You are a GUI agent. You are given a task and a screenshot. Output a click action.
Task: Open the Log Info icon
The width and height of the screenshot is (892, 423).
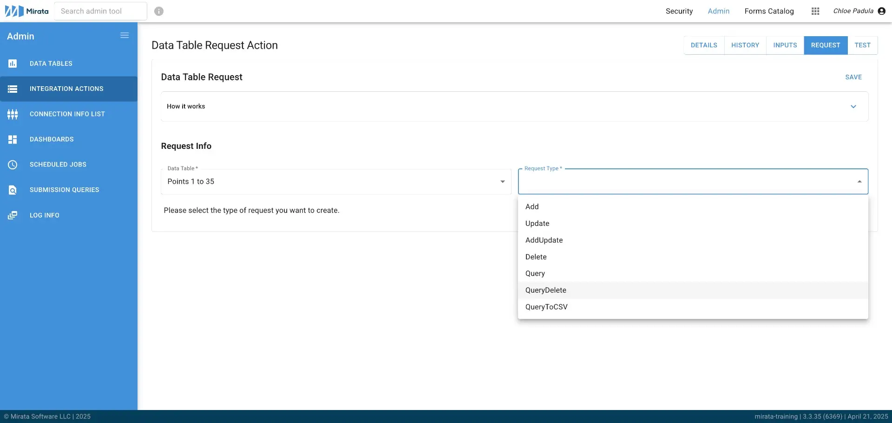point(13,215)
